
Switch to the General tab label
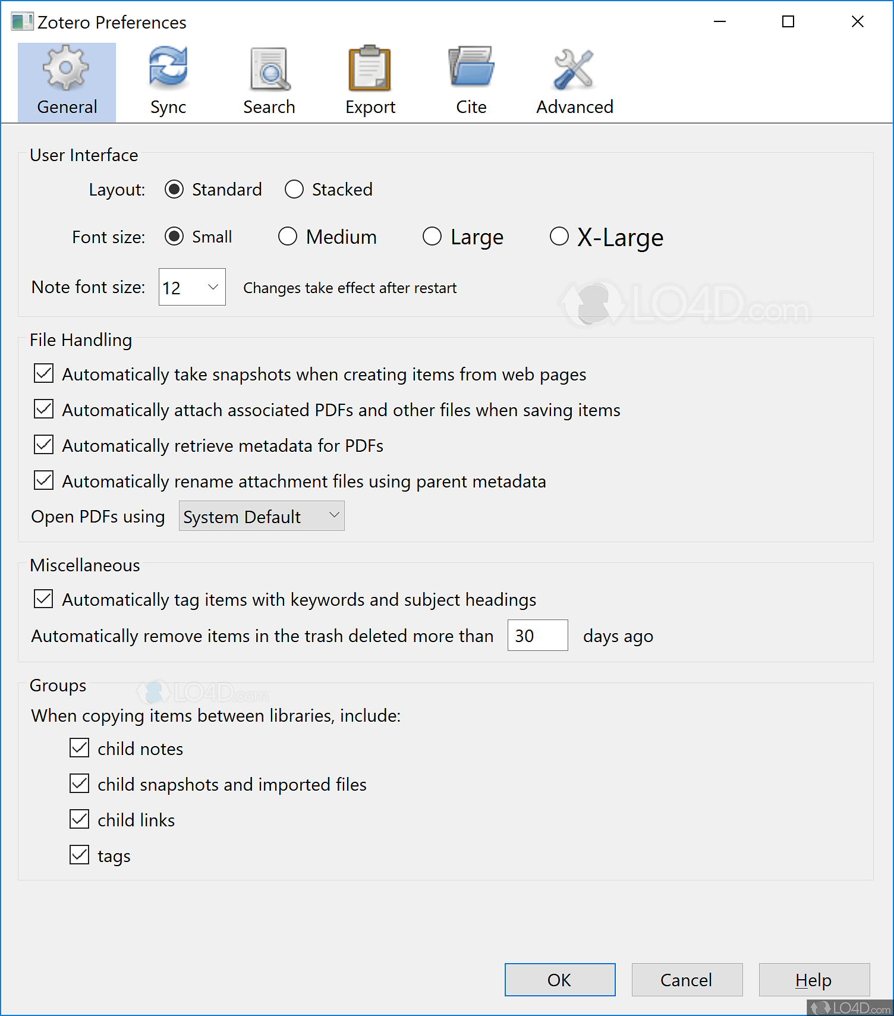click(67, 107)
